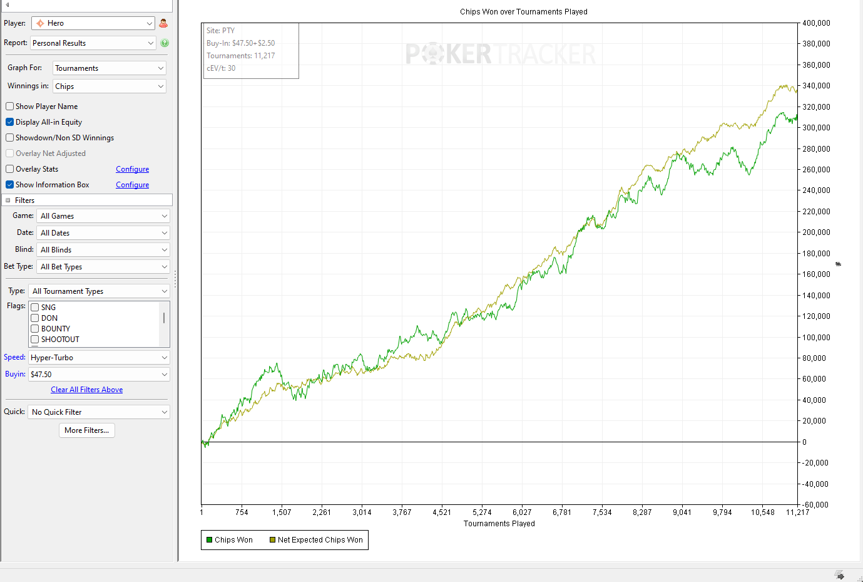
Task: Click Configure link next to Overlay Stats
Action: (x=132, y=169)
